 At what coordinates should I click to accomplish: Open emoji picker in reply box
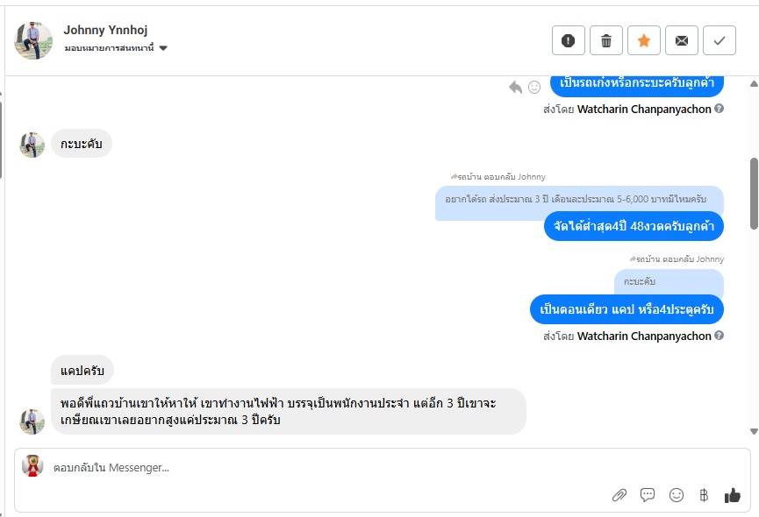click(677, 495)
